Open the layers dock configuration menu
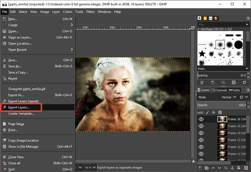Viewport: 251px width, 172px height. coord(248,90)
